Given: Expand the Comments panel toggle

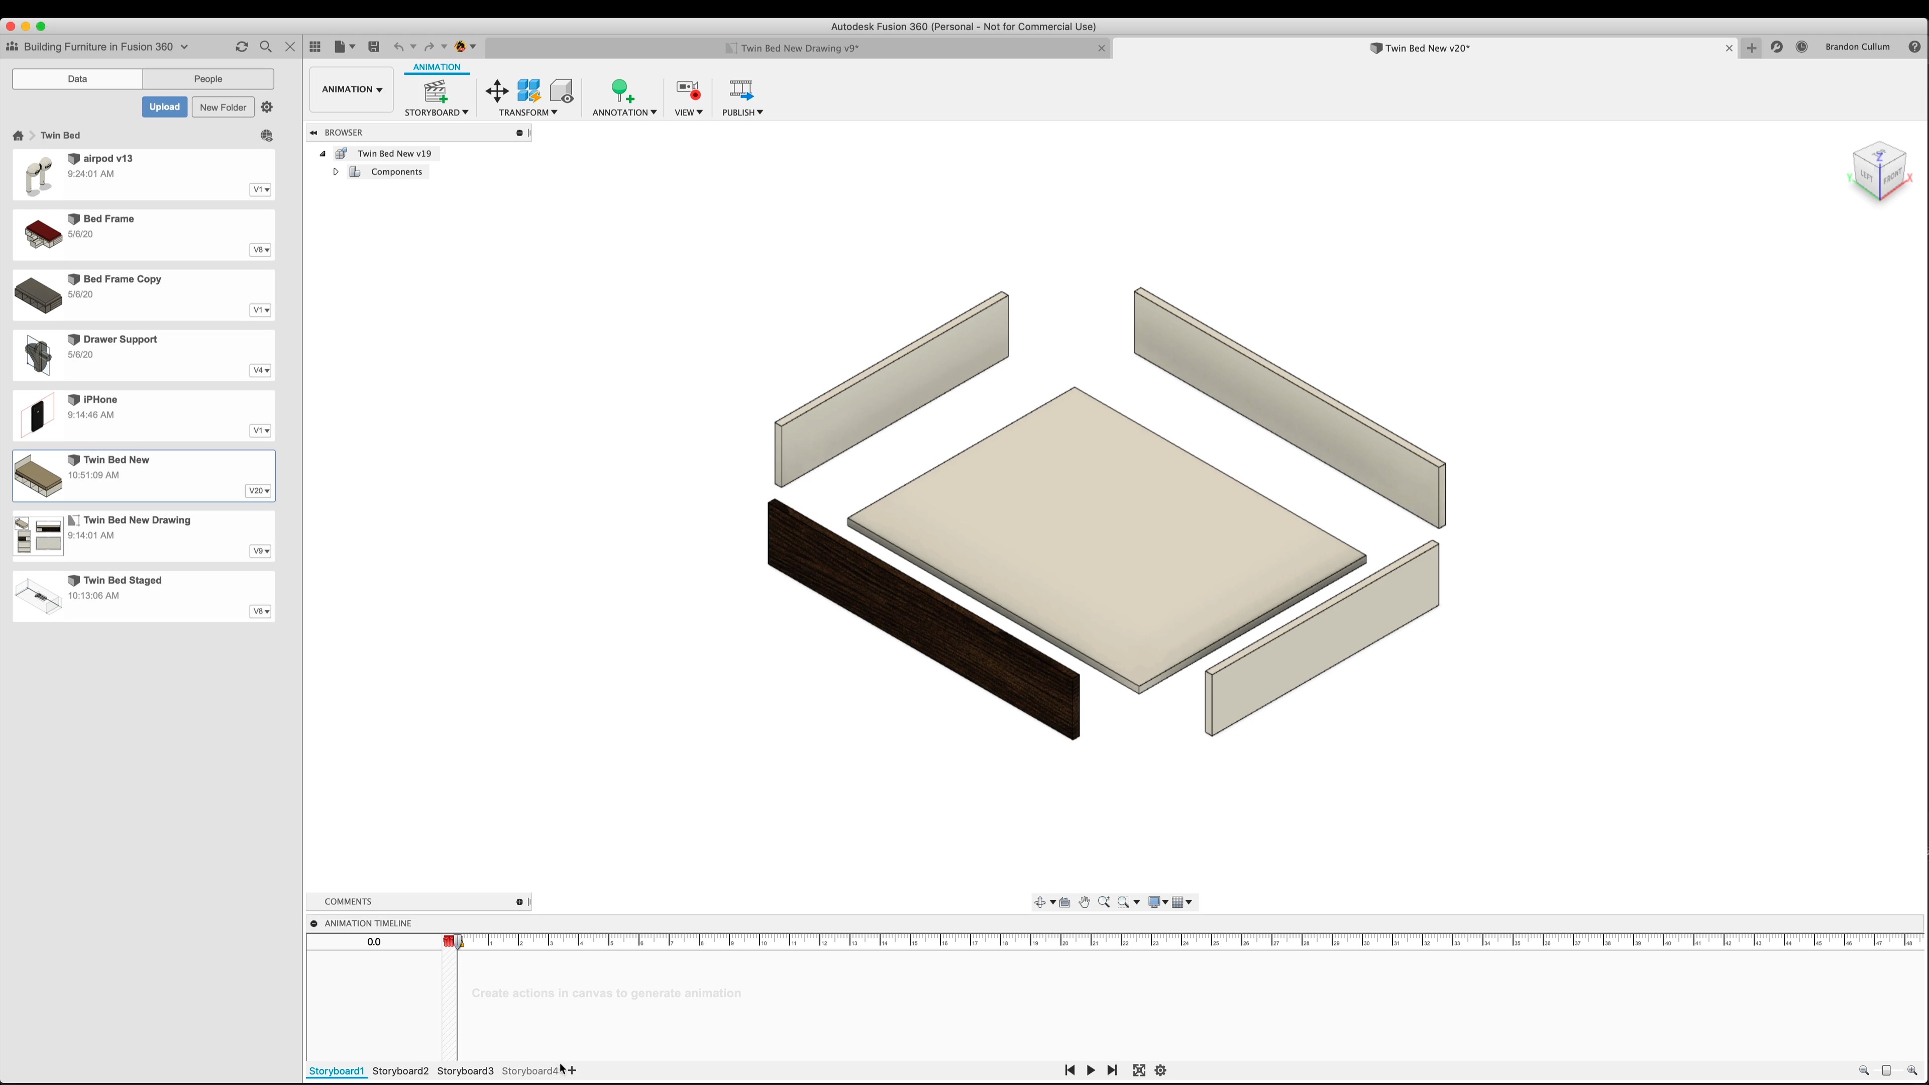Looking at the screenshot, I should [519, 902].
